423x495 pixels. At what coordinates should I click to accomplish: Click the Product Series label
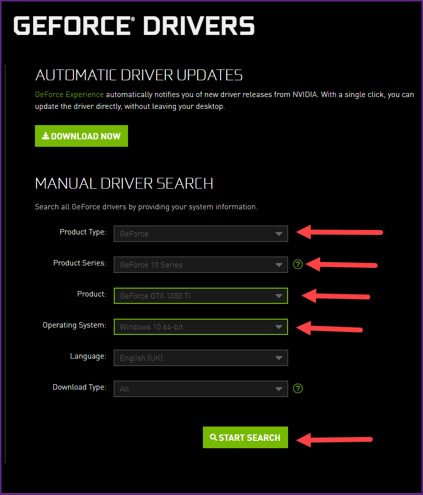point(80,263)
